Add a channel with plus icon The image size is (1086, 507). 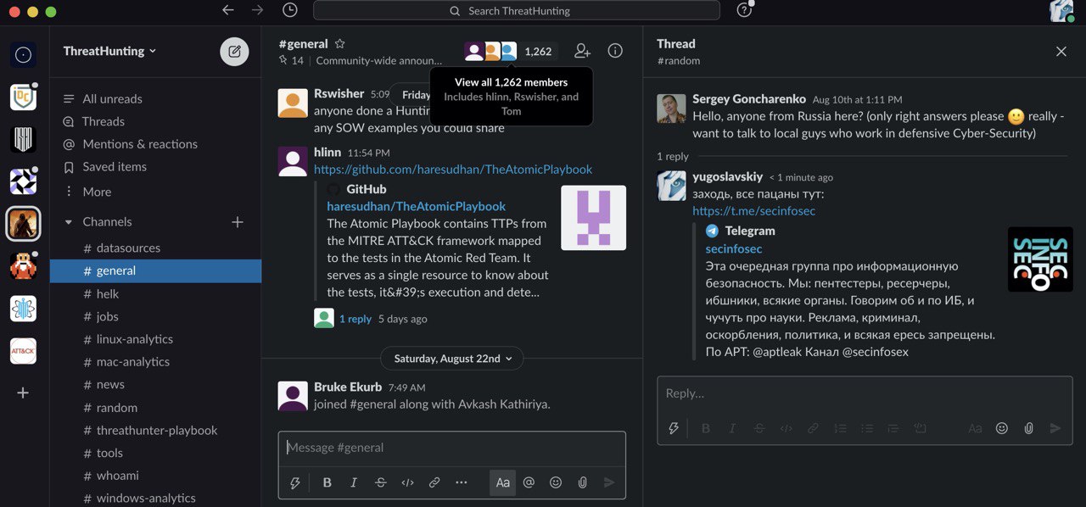click(238, 222)
